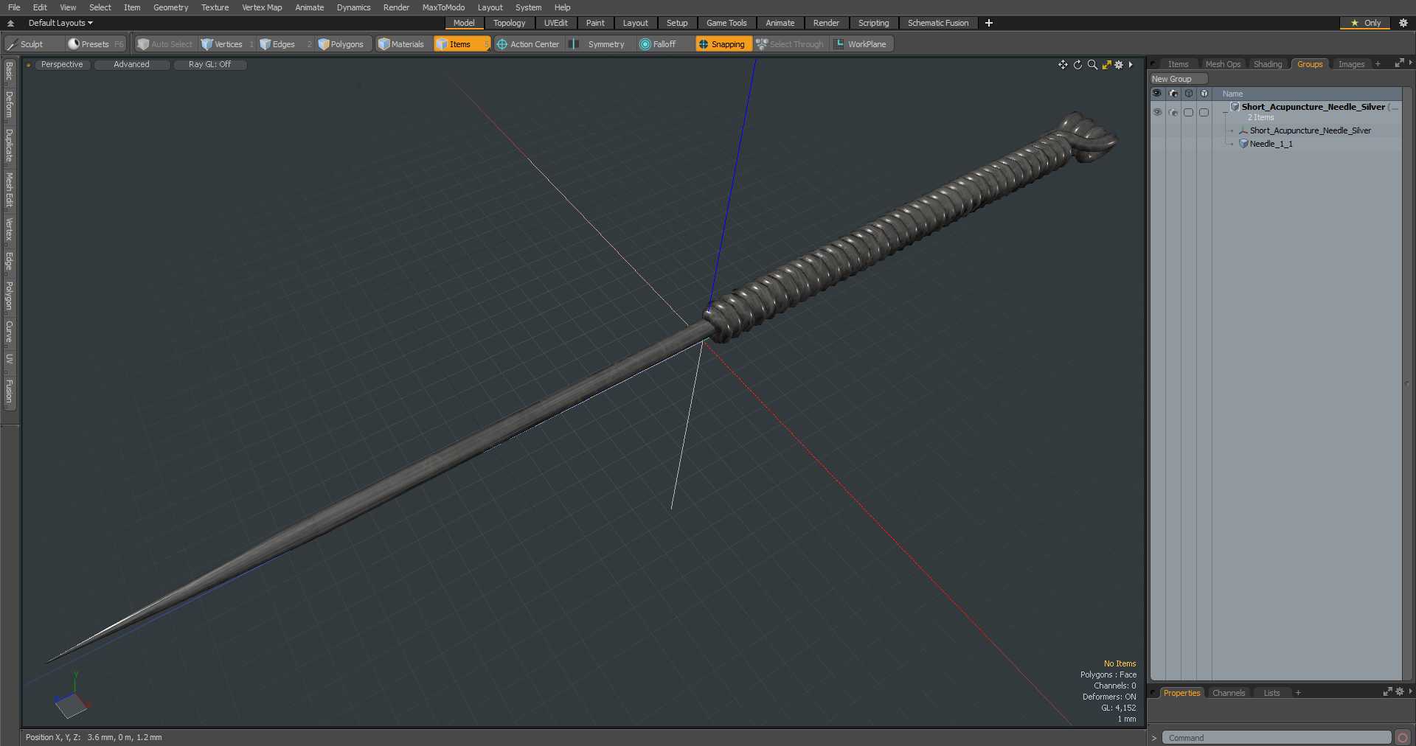Click the eye visibility column header
The height and width of the screenshot is (746, 1416).
click(1156, 94)
